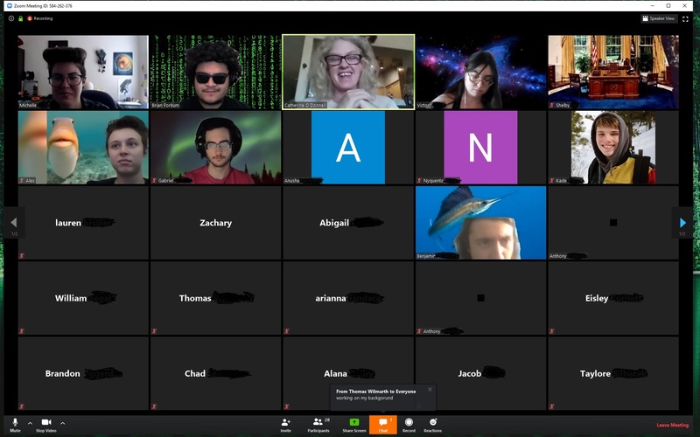Open the Invite participants icon
700x437 pixels.
click(286, 423)
